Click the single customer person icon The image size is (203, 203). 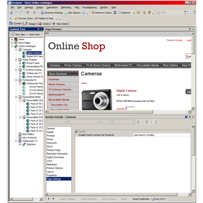(x=144, y=12)
